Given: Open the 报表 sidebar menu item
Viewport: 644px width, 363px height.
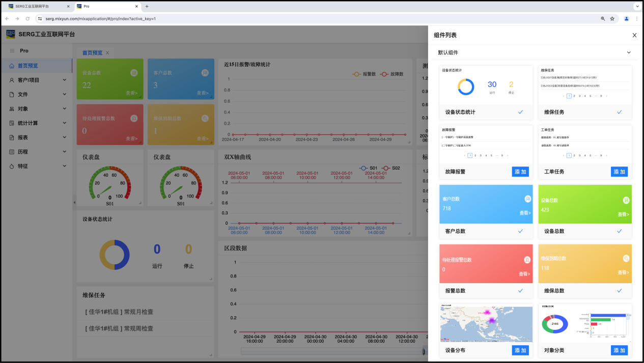Looking at the screenshot, I should pyautogui.click(x=23, y=137).
